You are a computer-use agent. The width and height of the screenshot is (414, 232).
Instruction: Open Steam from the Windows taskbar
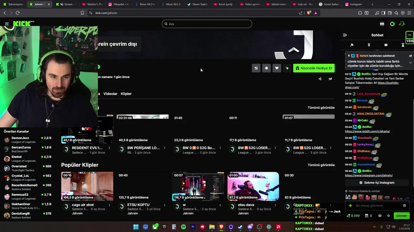click(240, 227)
